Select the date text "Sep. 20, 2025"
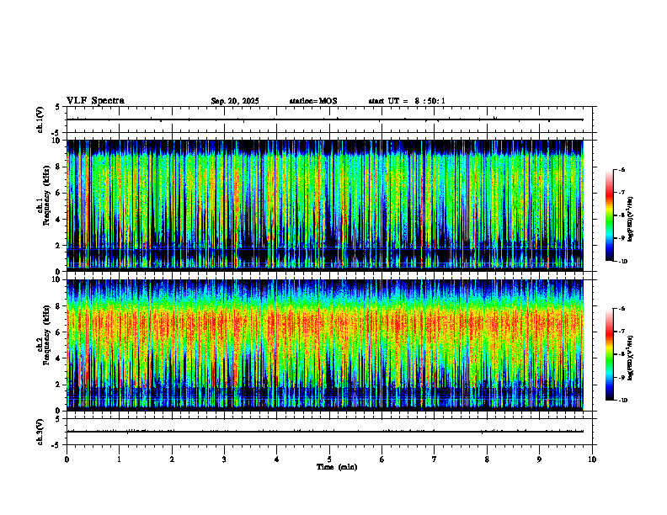The image size is (667, 515). 235,101
